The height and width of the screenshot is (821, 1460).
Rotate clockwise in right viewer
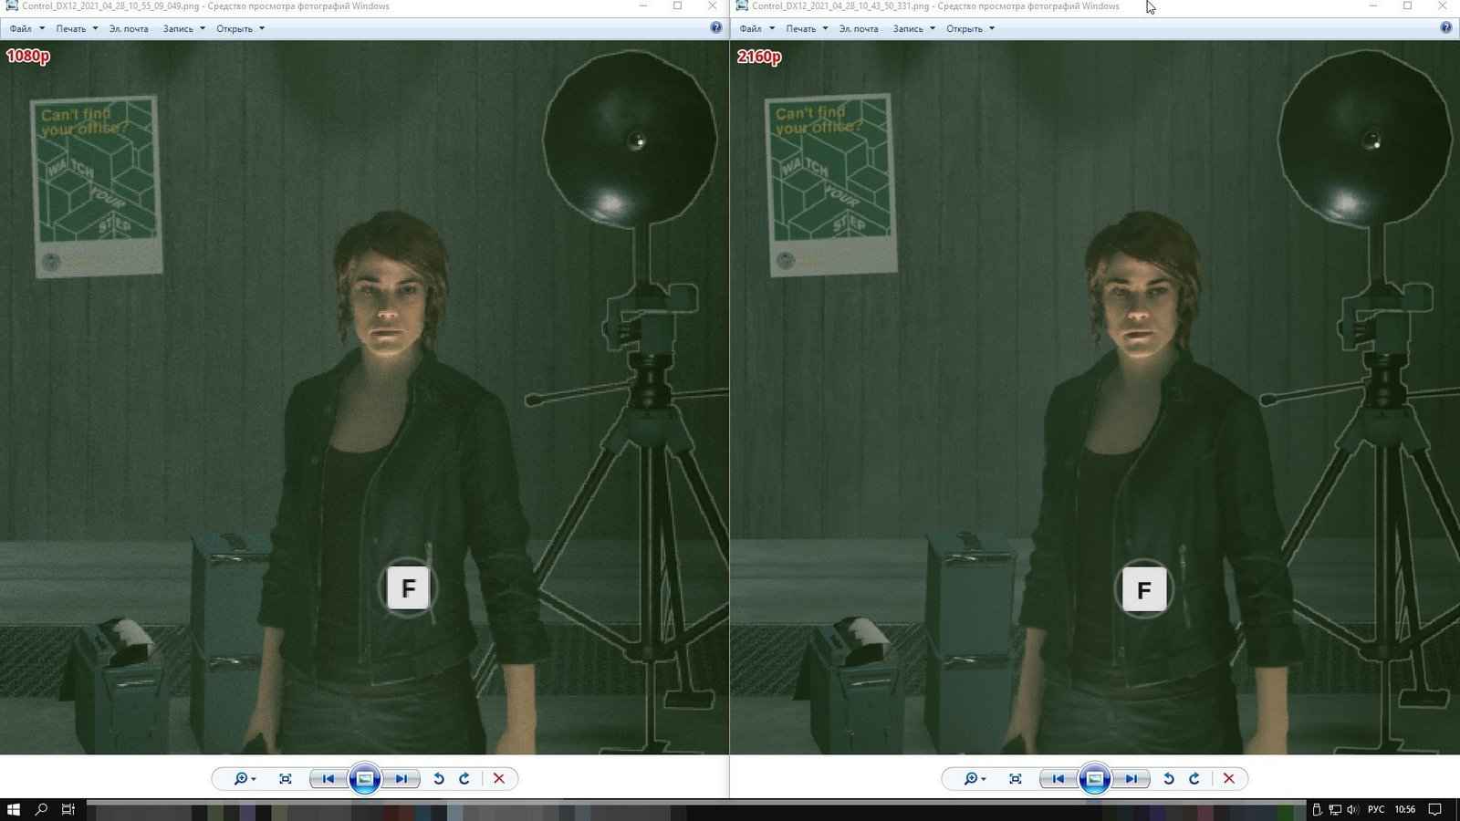pos(1194,778)
